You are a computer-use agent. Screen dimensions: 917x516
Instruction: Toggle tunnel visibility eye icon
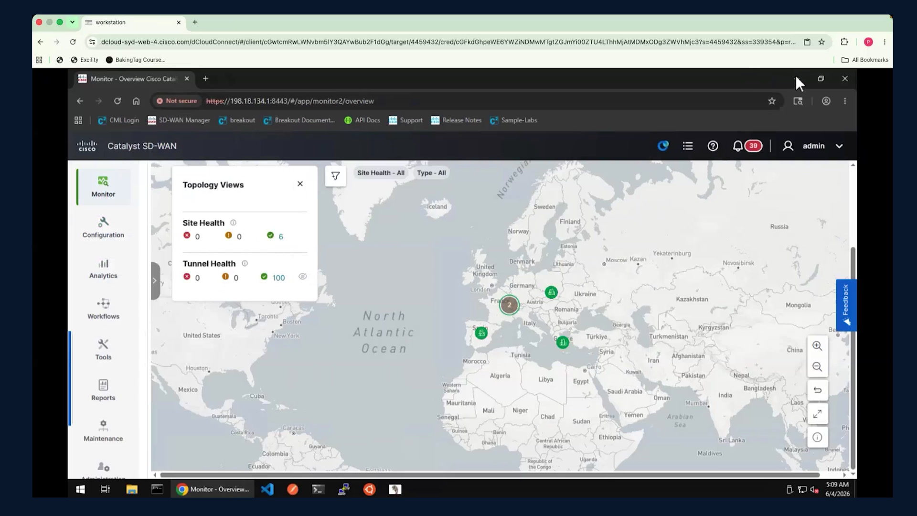pyautogui.click(x=302, y=277)
